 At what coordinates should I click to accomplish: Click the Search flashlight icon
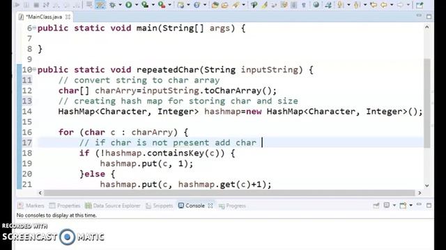[236, 5]
